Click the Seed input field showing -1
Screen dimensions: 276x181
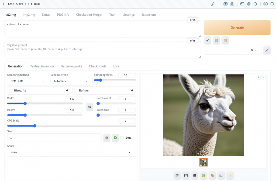click(x=54, y=138)
